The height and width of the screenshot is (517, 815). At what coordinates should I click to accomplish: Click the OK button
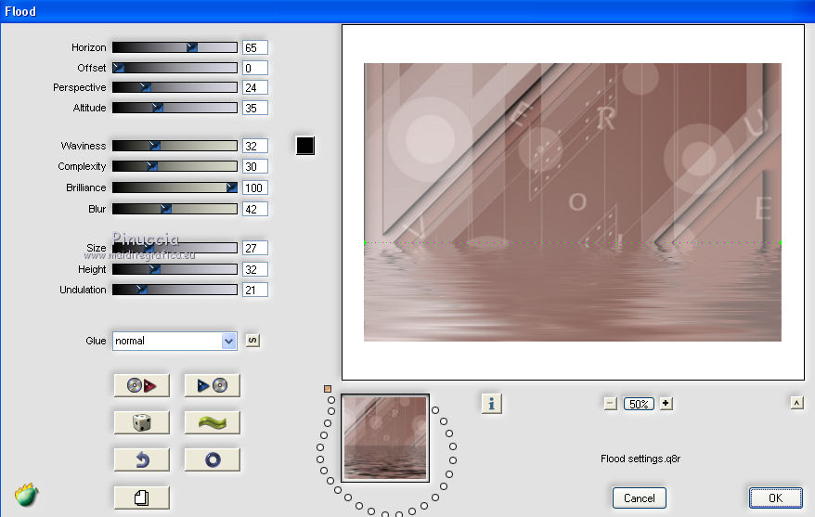775,498
